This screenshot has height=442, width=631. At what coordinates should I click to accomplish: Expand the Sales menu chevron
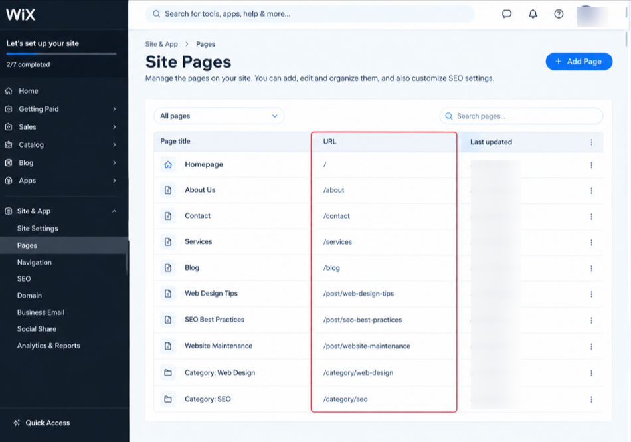click(x=114, y=127)
